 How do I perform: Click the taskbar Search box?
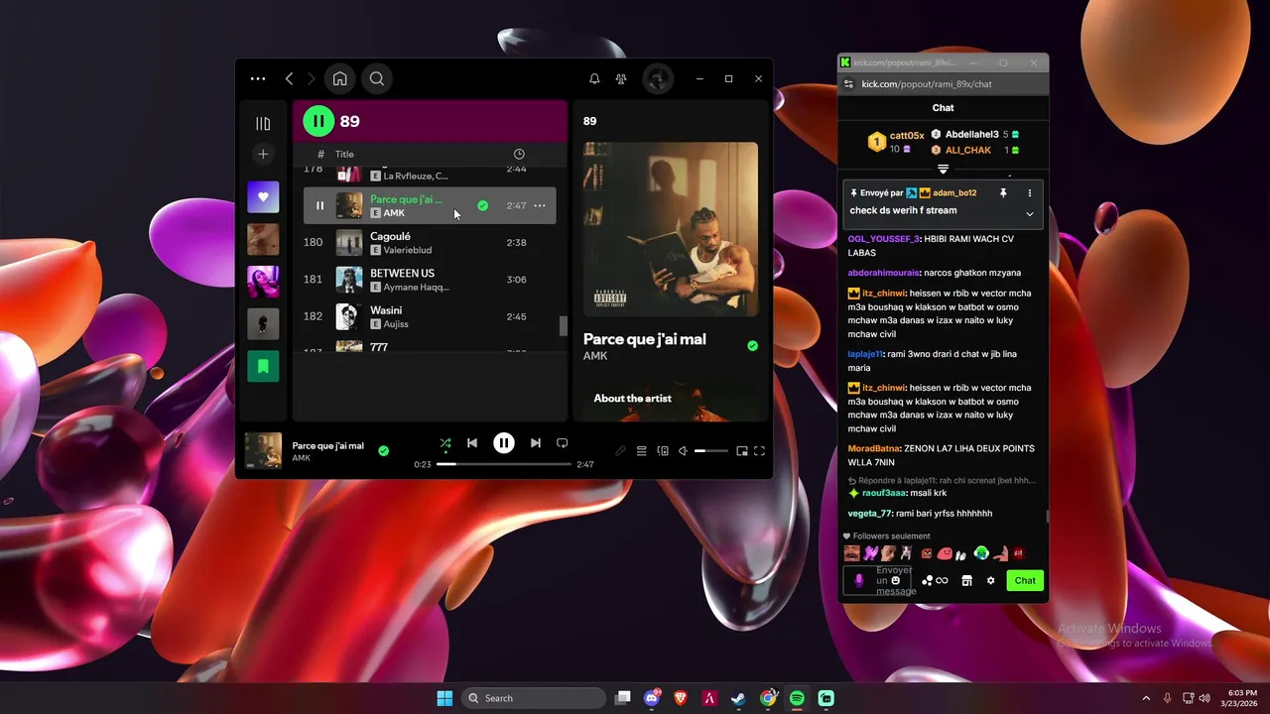[x=534, y=698]
